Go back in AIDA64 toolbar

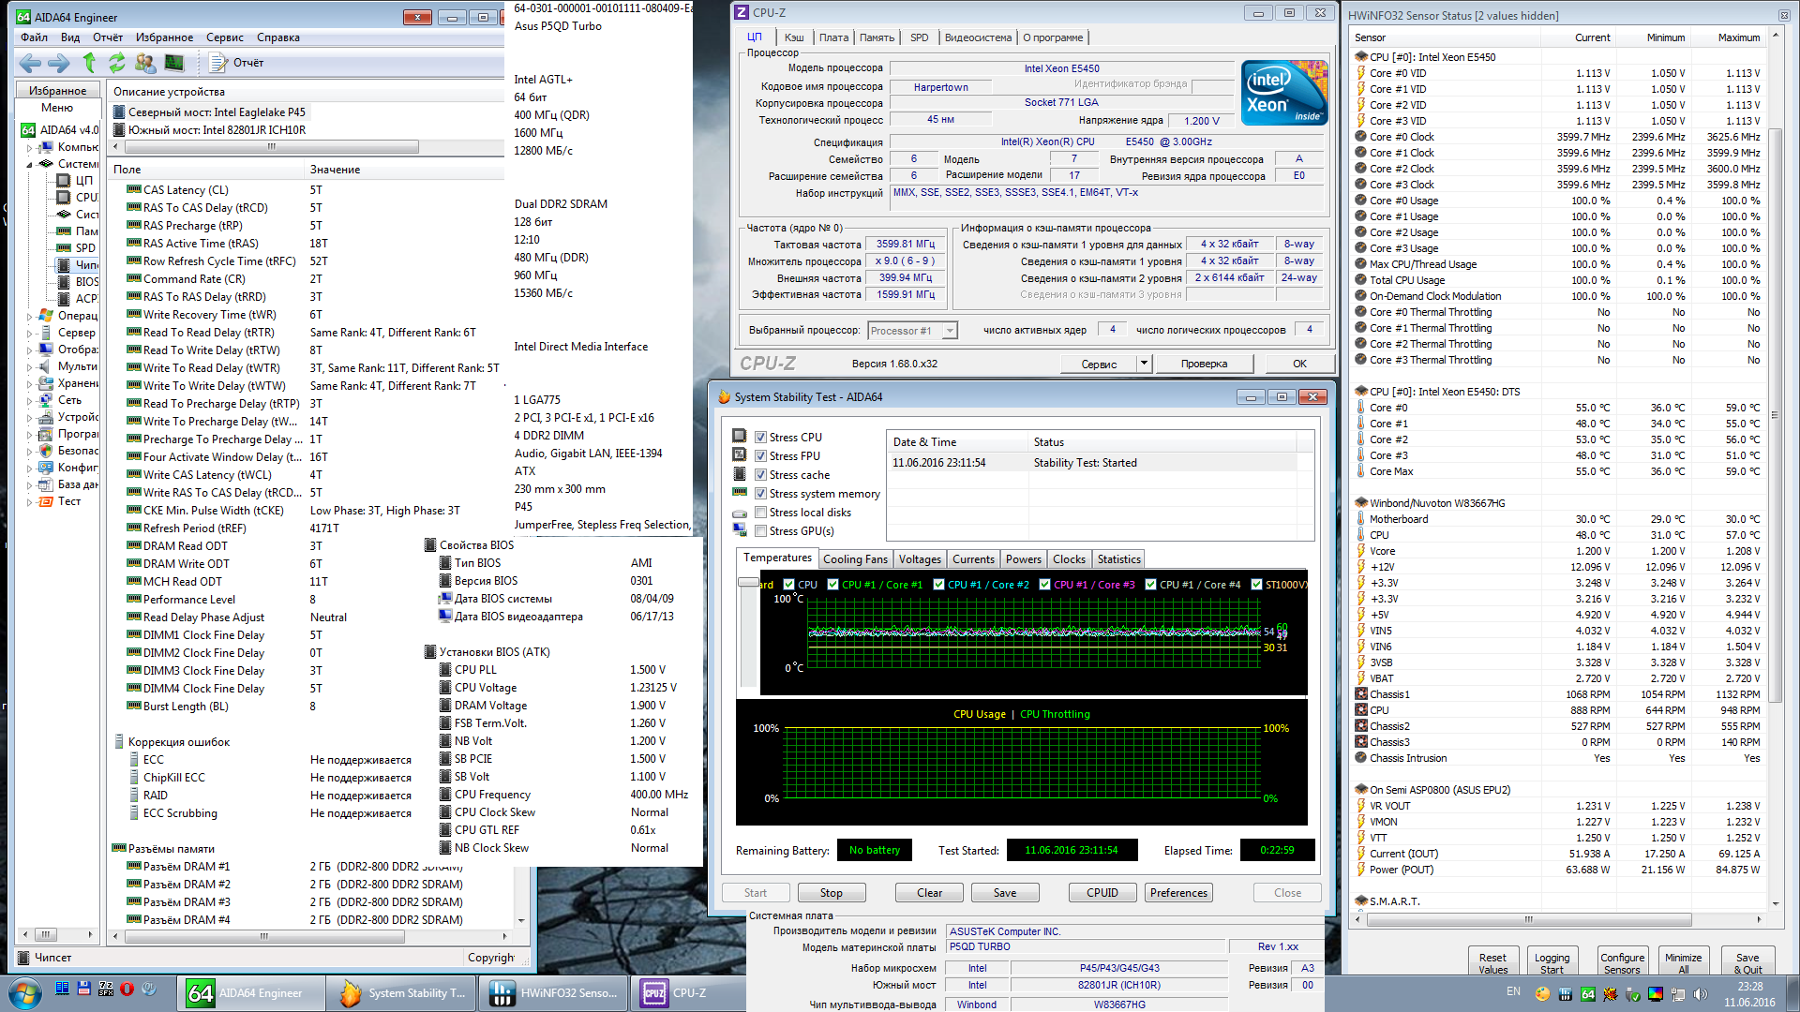coord(30,63)
